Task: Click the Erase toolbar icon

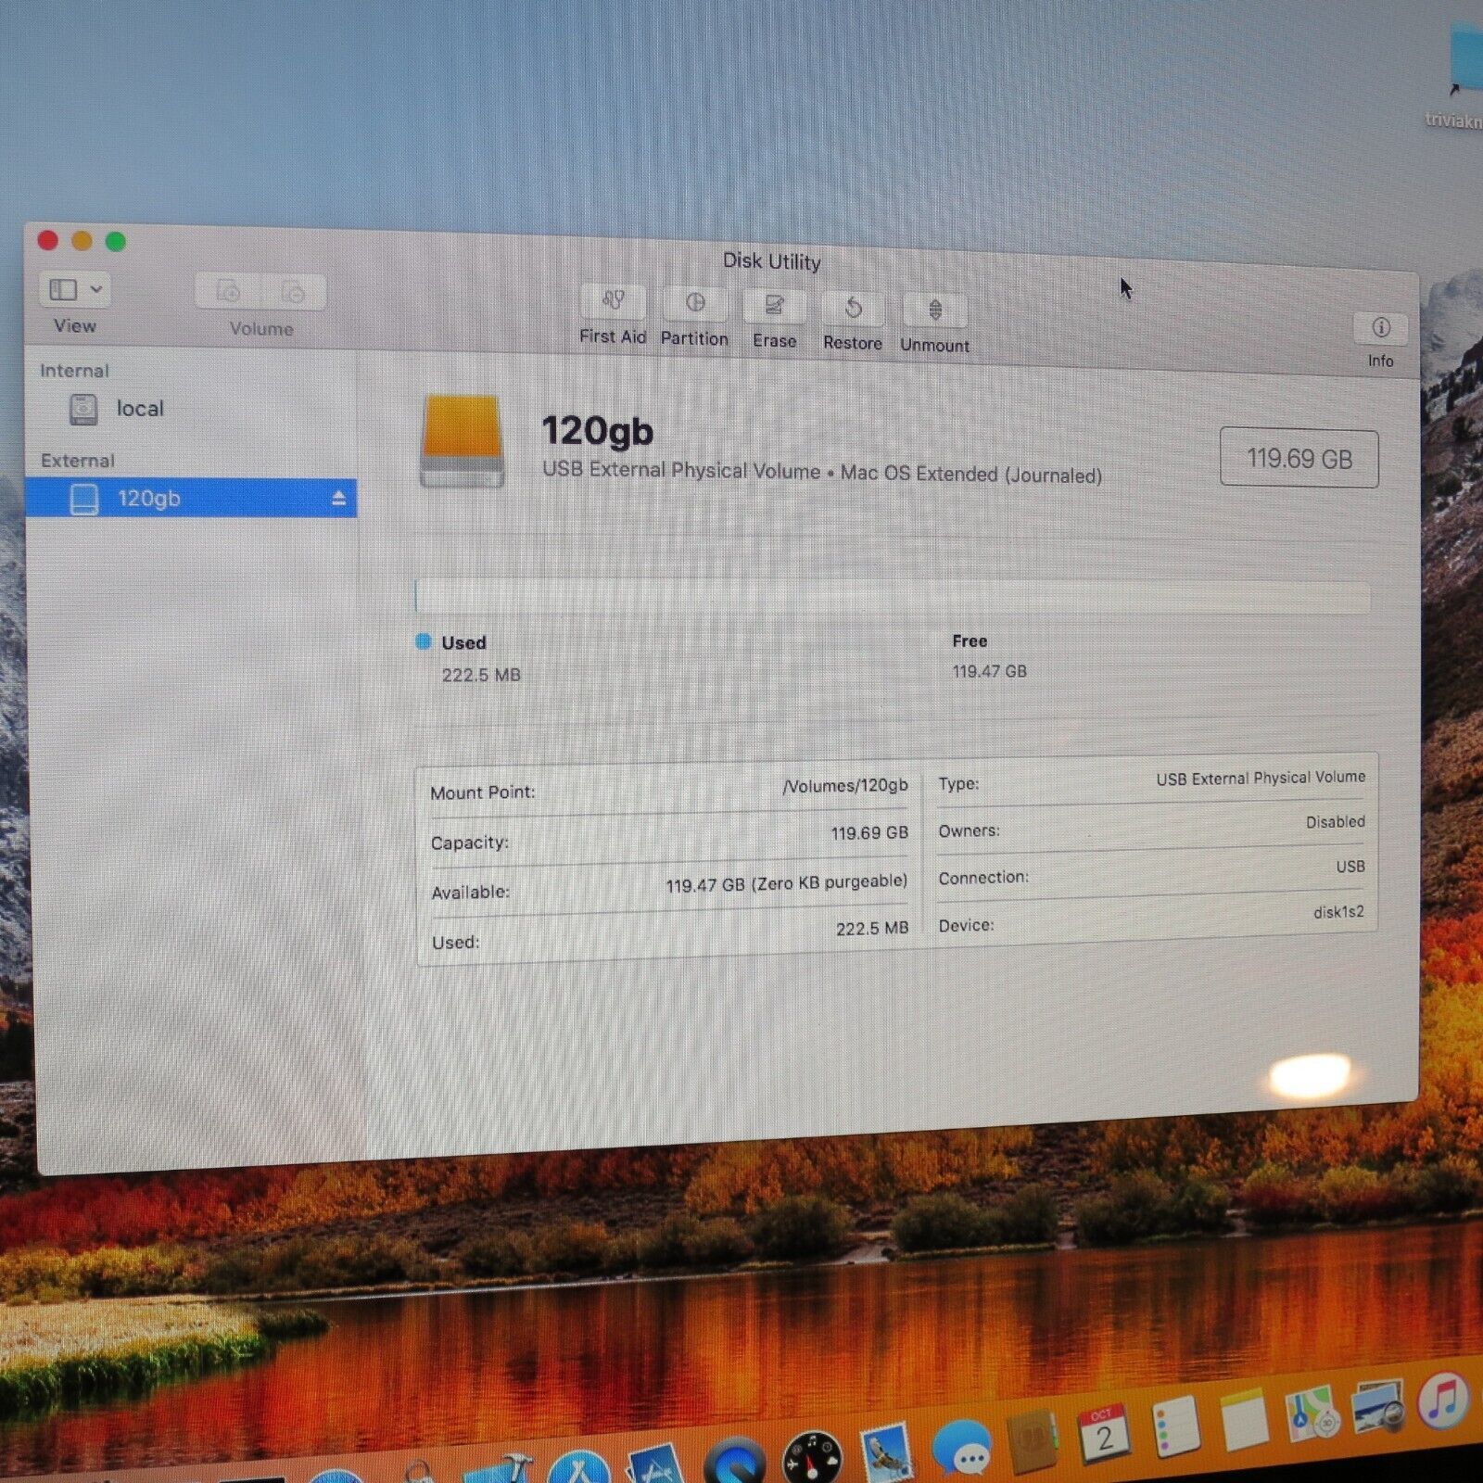Action: [774, 305]
